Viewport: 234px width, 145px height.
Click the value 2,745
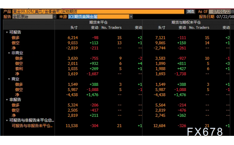pos(160,115)
